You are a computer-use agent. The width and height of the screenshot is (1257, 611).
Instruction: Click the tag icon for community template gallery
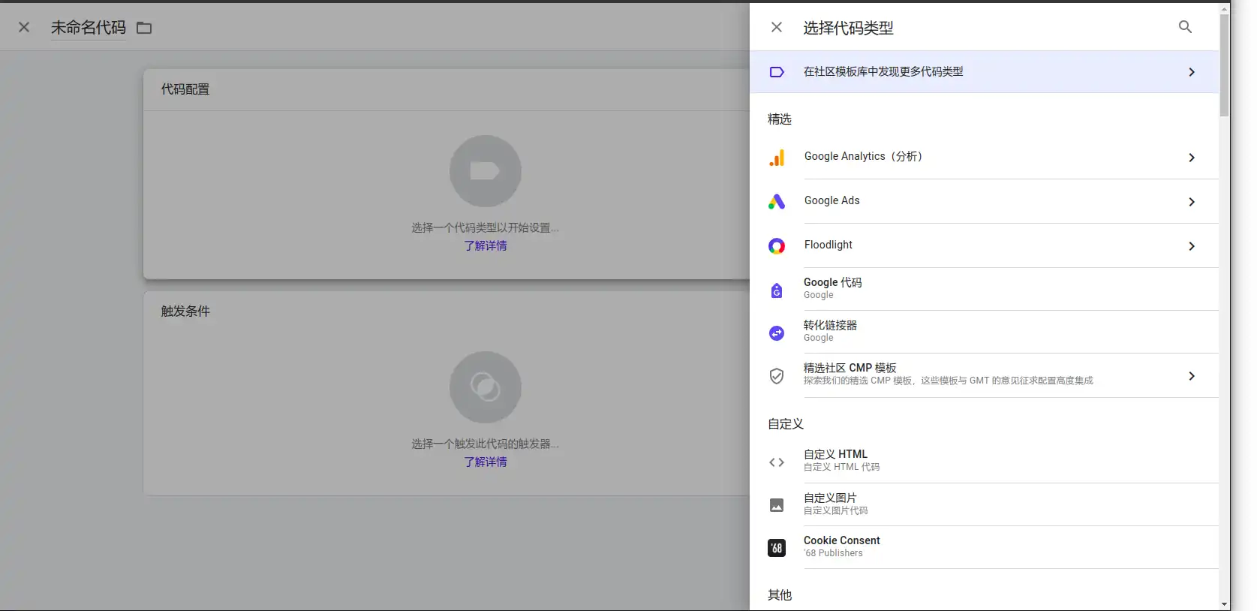pos(777,72)
